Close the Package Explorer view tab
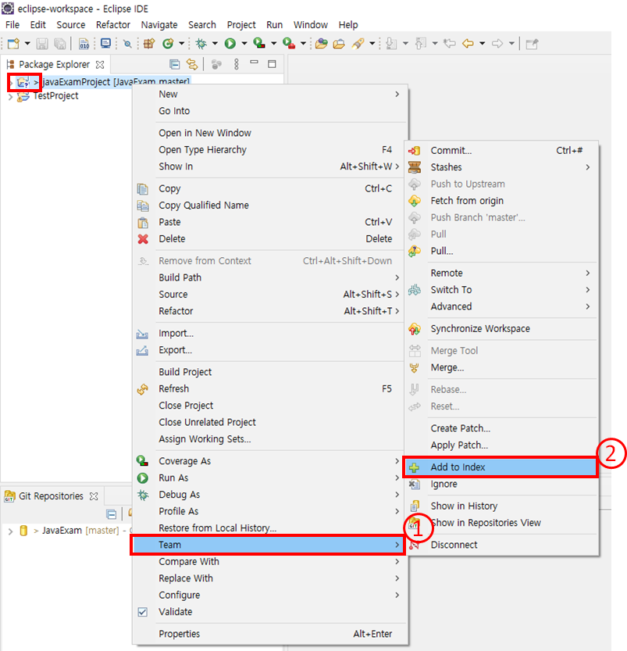The height and width of the screenshot is (651, 627). point(100,65)
